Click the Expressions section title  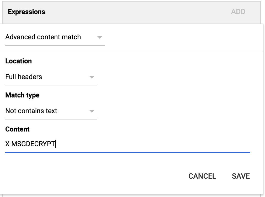[x=26, y=12]
